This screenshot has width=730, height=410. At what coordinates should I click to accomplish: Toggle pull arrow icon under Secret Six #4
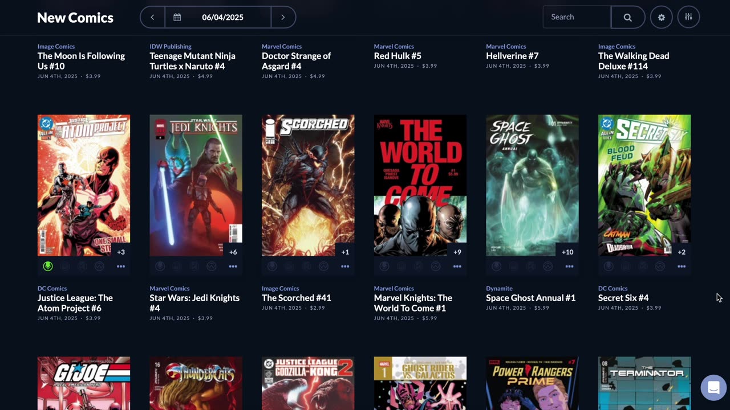609,266
